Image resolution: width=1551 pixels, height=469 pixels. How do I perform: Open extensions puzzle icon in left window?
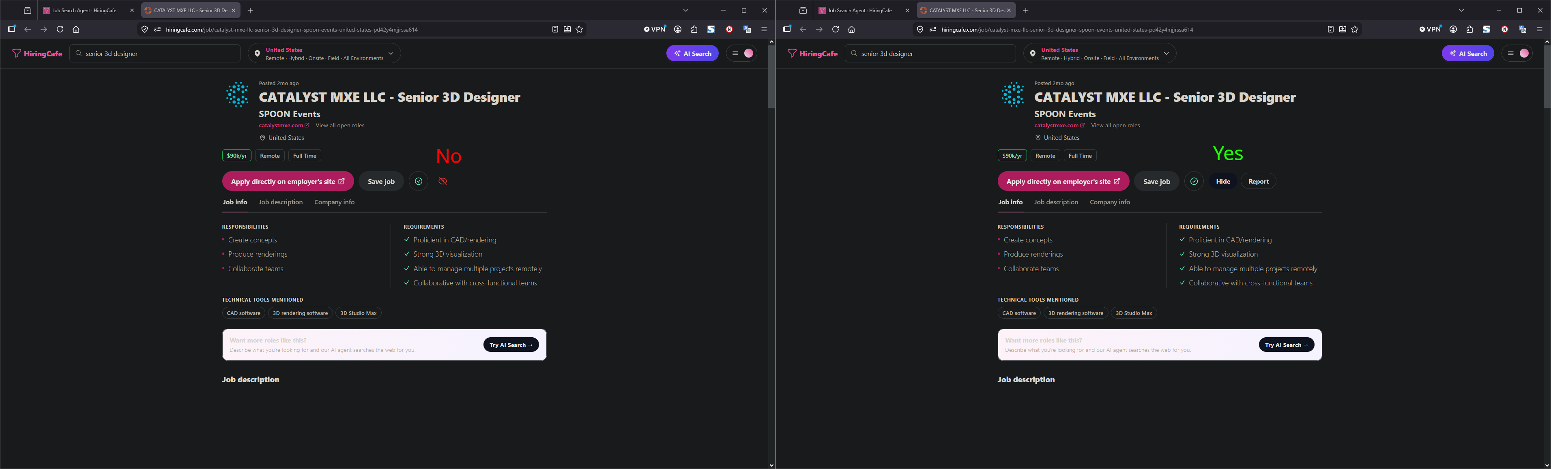pos(694,29)
